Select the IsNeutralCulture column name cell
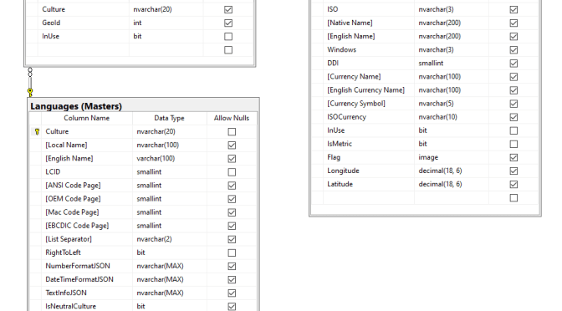Image resolution: width=562 pixels, height=311 pixels. click(87, 306)
